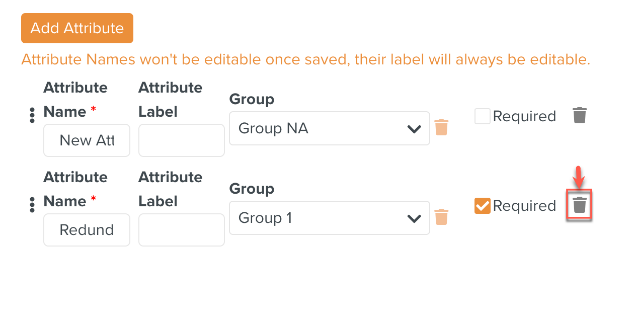Click chevron arrow in Group NA selector

tap(414, 129)
